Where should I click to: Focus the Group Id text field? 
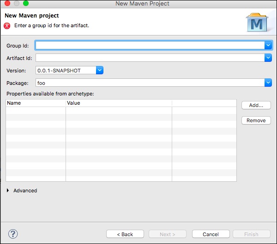150,45
